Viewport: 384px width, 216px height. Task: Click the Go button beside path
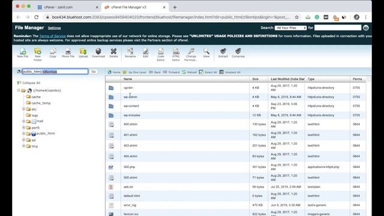click(94, 71)
